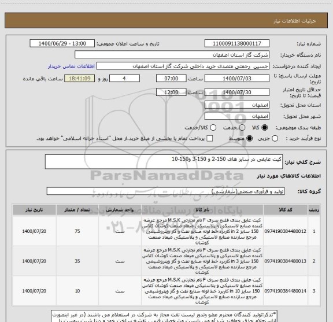Screen dimensions: 333x322
Task: Click the remaining days field showing 4
Action: pyautogui.click(x=124, y=79)
